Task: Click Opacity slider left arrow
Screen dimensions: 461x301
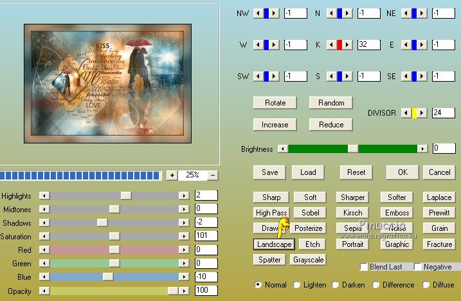Action: [44, 291]
